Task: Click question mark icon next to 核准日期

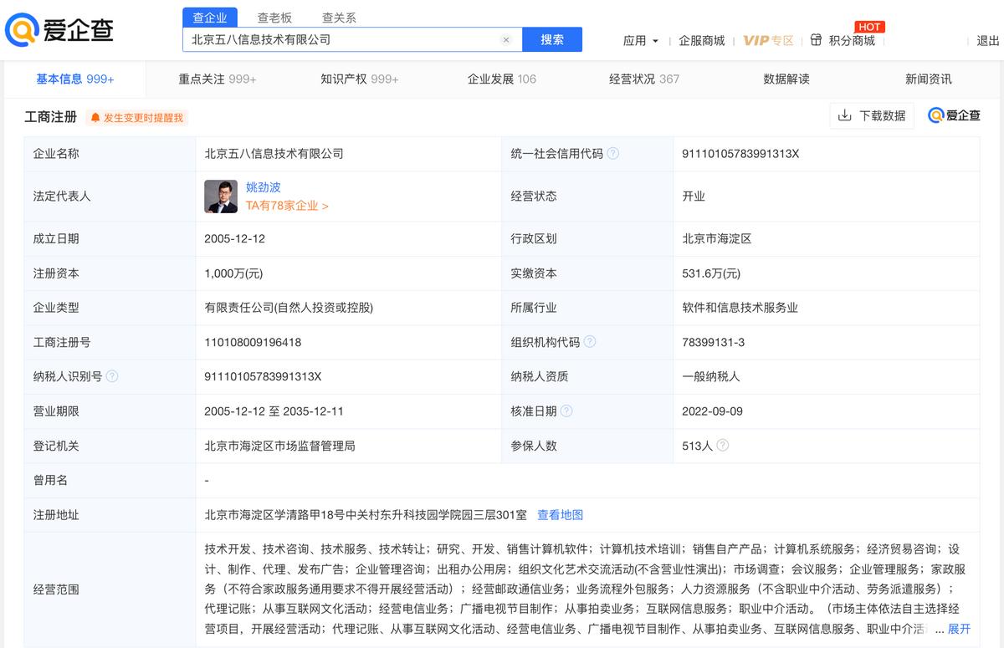Action: pos(567,411)
